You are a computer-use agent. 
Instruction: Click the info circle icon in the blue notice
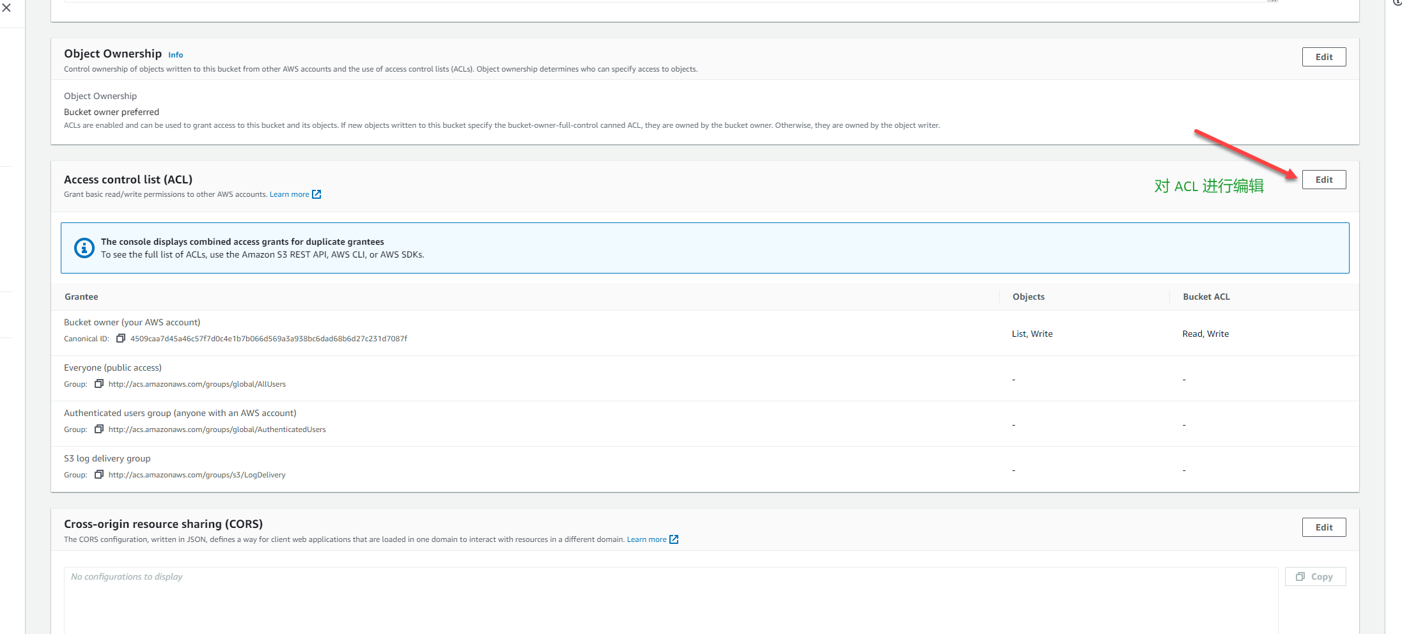[x=84, y=248]
